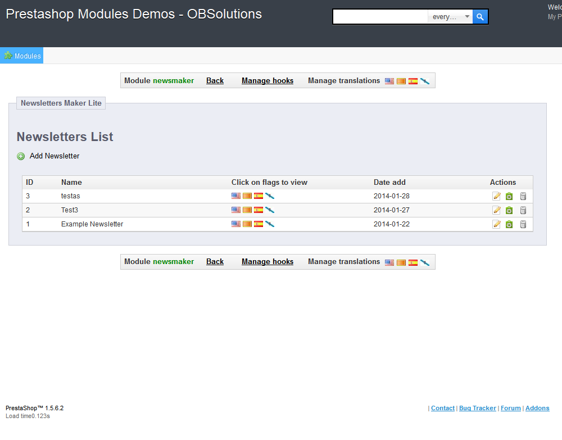The width and height of the screenshot is (562, 440).
Task: Delete the "Example Newsletter" using its trash icon
Action: pyautogui.click(x=523, y=224)
